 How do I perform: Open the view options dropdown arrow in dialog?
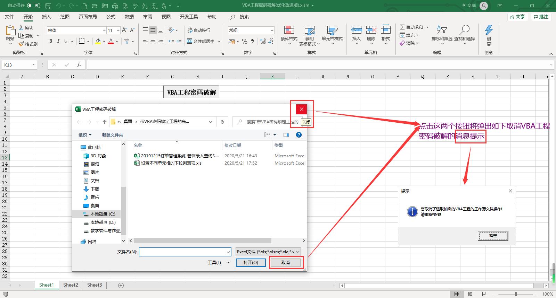coord(275,135)
